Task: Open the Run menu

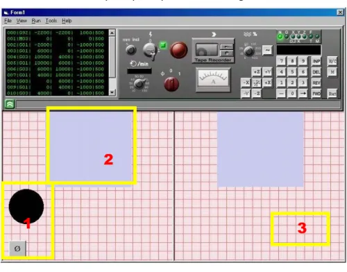Action: pyautogui.click(x=36, y=21)
